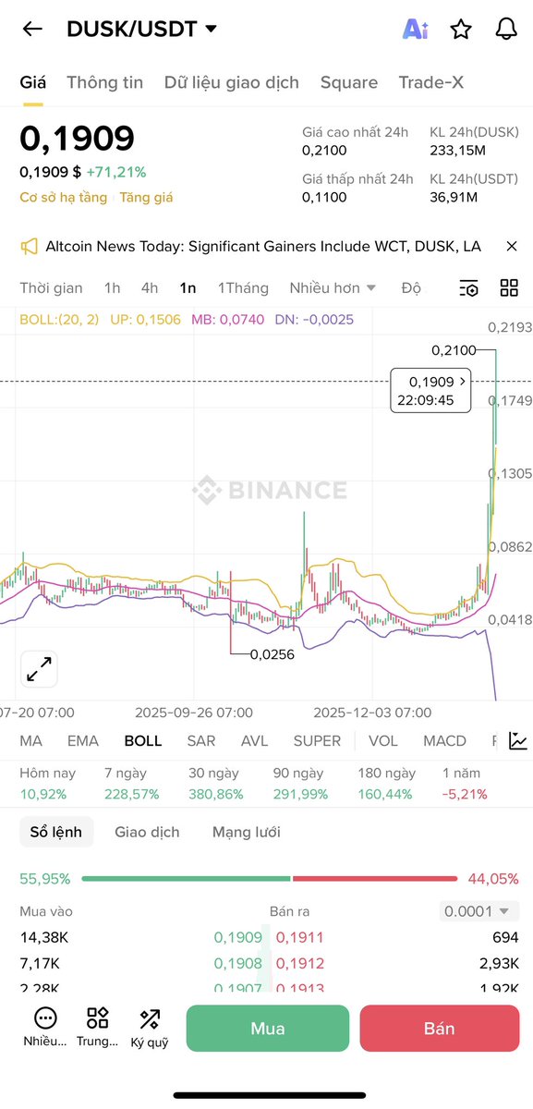
Task: Toggle the BOLL indicator
Action: point(143,740)
